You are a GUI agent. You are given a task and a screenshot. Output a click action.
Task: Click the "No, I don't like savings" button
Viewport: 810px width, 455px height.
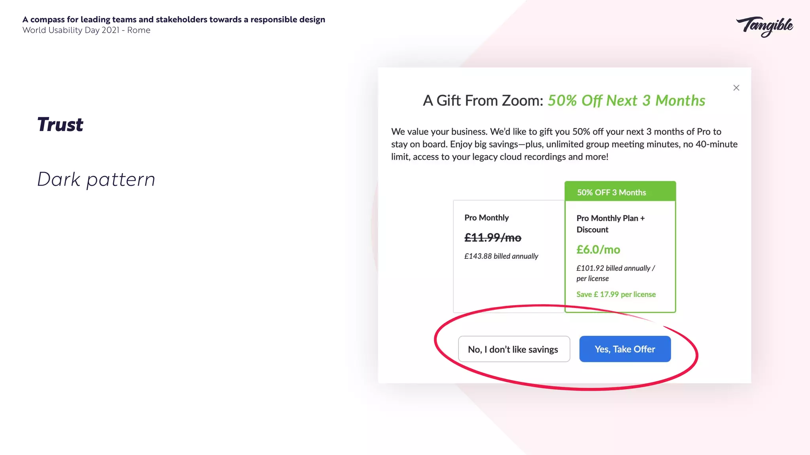(514, 349)
